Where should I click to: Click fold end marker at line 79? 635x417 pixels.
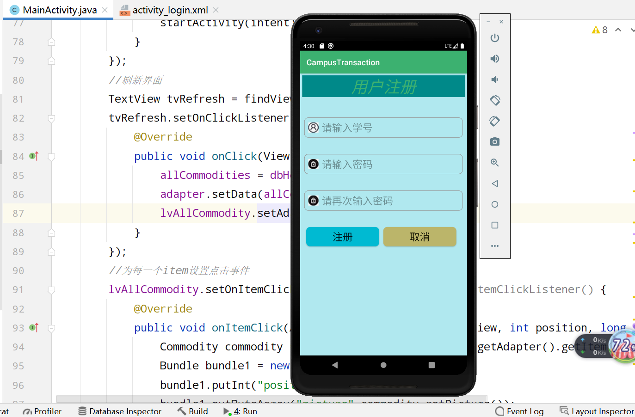(51, 61)
